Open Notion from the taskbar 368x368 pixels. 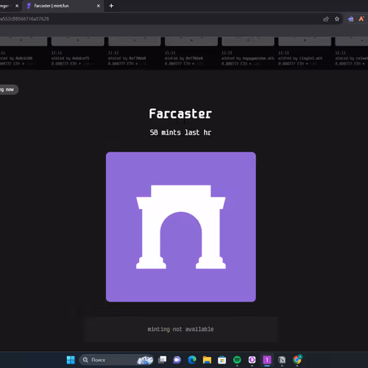click(282, 360)
